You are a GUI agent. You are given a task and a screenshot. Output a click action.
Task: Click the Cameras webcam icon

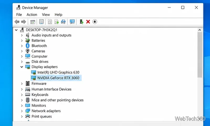28,51
